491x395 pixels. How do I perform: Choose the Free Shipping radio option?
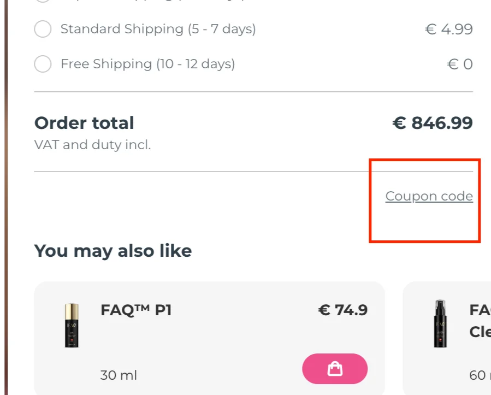click(x=43, y=64)
